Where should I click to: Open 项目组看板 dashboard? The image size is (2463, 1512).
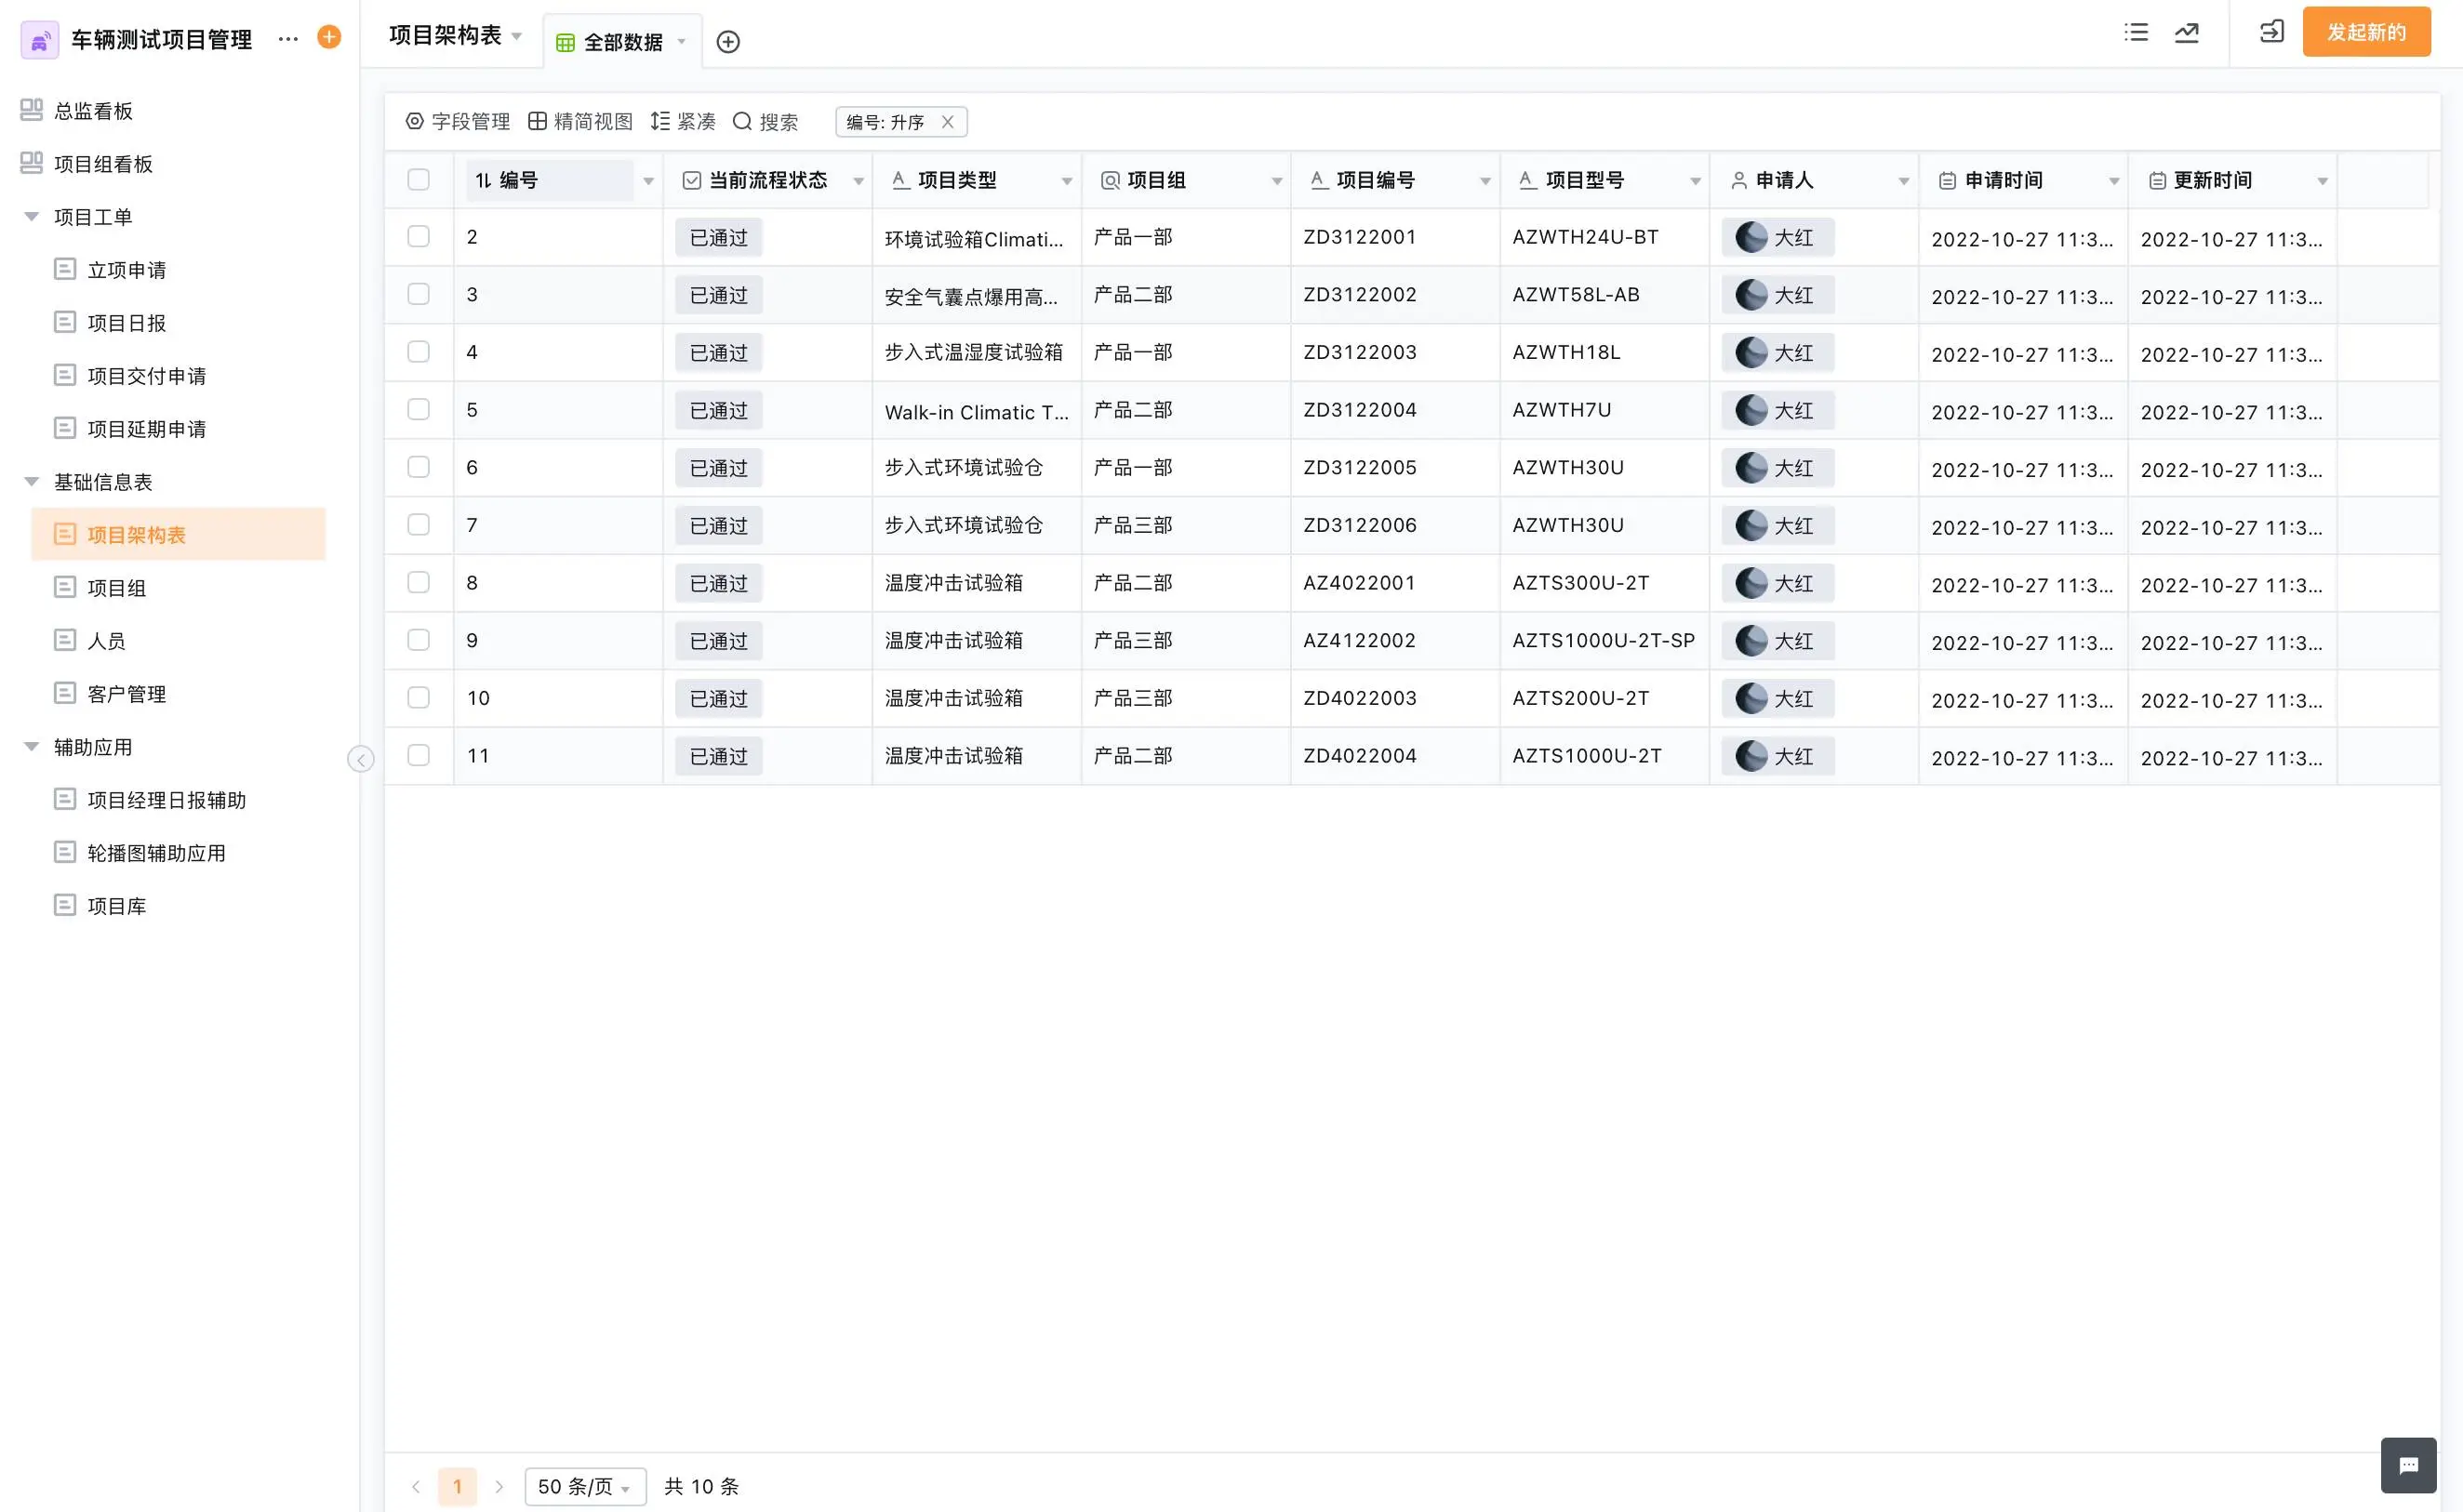click(x=103, y=164)
